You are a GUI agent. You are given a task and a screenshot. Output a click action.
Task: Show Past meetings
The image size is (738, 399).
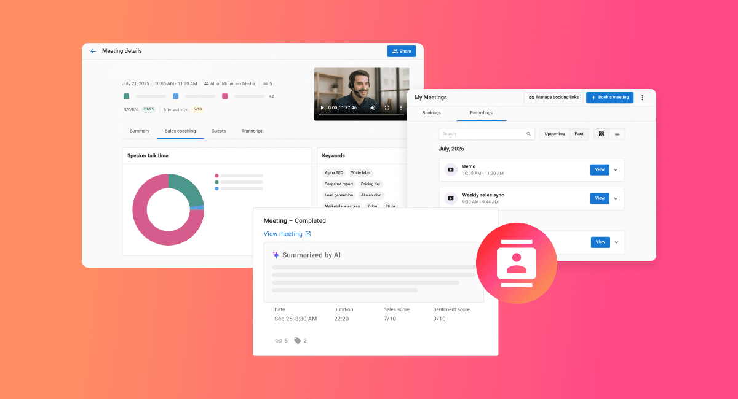(x=579, y=134)
